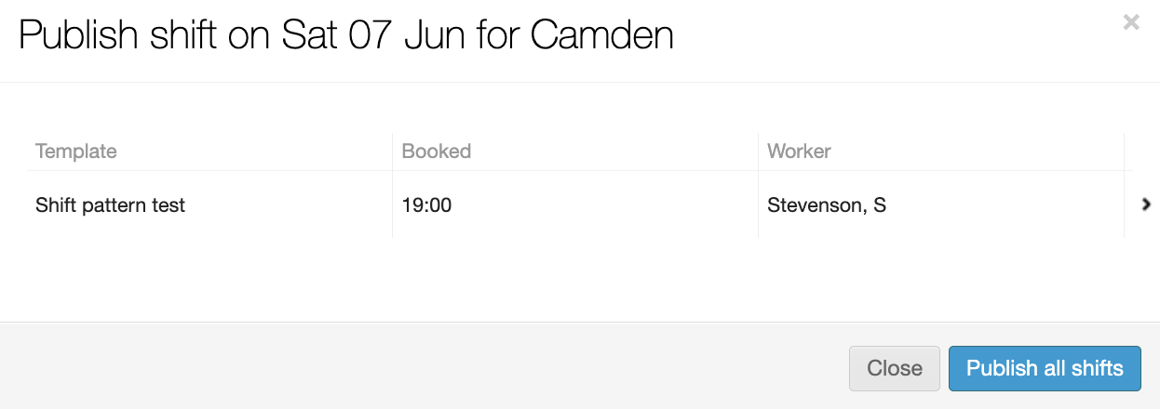Sort by the Template column header
This screenshot has height=409, width=1160.
tap(76, 151)
